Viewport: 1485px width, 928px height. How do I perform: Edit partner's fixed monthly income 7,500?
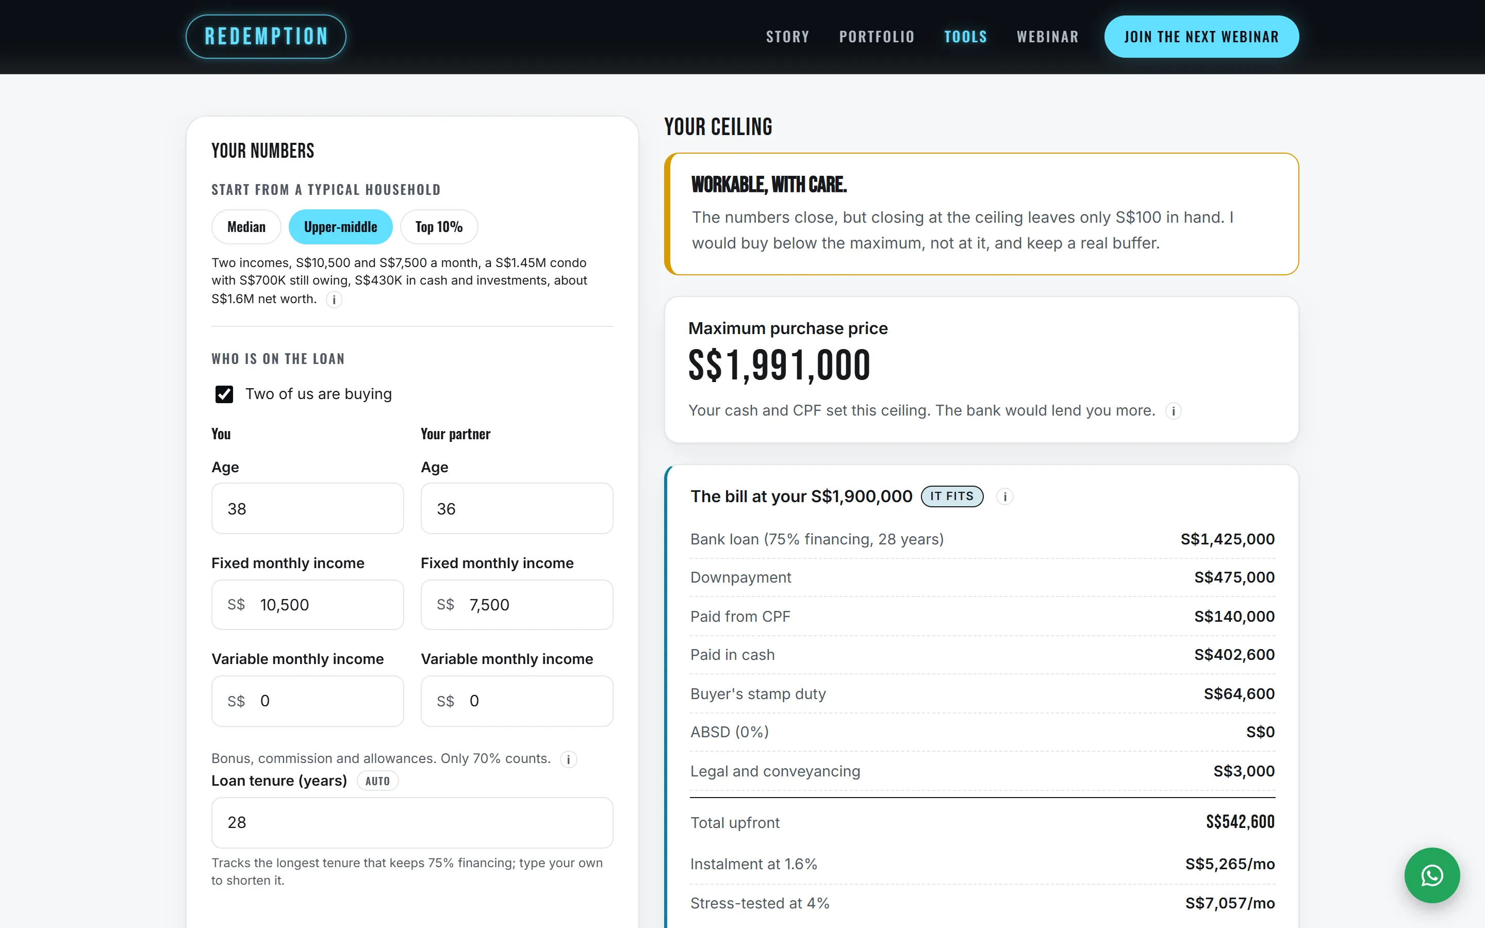(517, 605)
